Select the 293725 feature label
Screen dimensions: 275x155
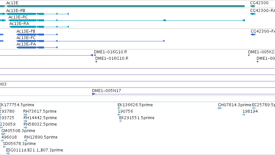coord(7,118)
